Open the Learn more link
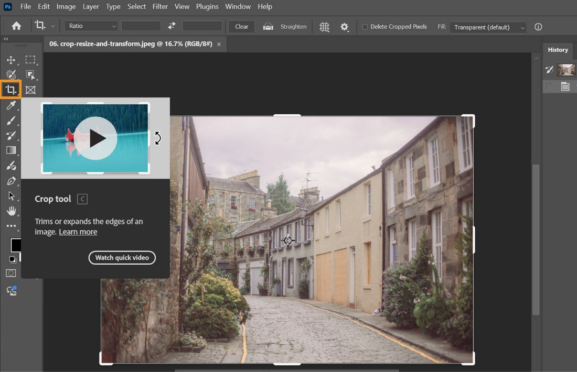The height and width of the screenshot is (372, 577). tap(78, 232)
